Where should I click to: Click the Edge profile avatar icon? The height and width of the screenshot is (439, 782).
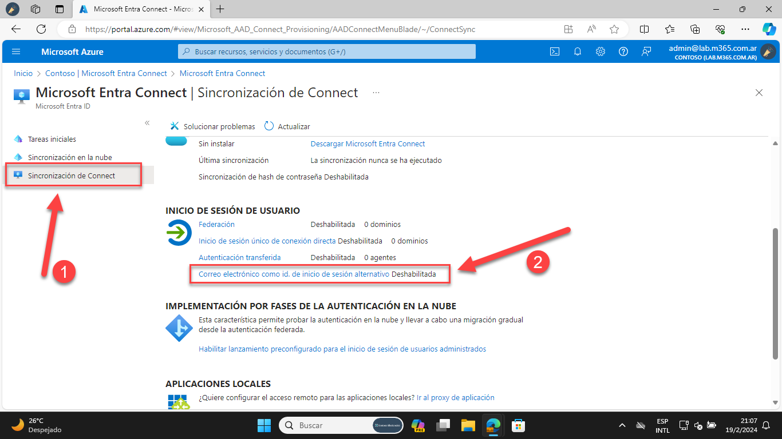click(x=12, y=9)
